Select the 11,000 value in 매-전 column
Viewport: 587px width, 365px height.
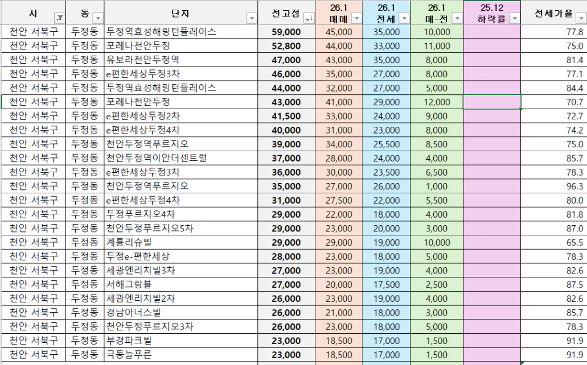tap(437, 46)
